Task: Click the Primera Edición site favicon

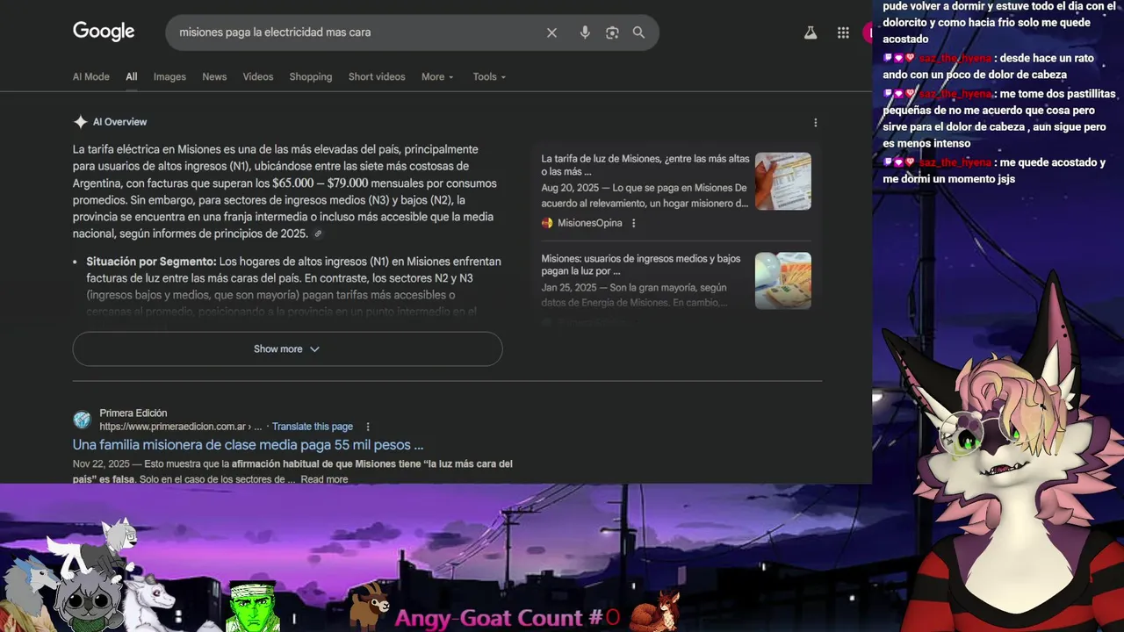Action: point(82,420)
